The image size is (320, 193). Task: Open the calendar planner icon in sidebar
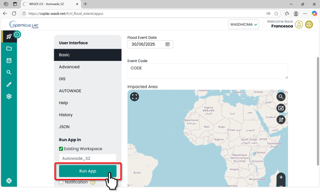(x=9, y=61)
